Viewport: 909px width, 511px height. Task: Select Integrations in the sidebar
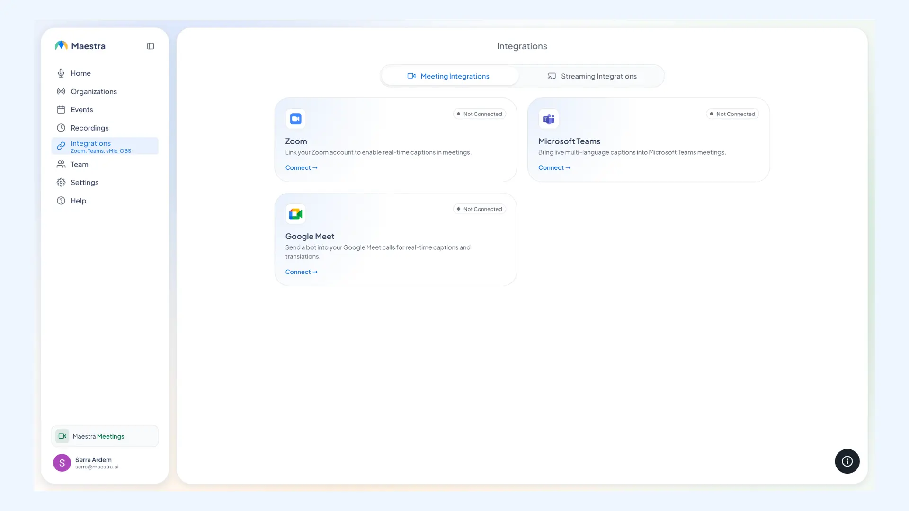(105, 146)
